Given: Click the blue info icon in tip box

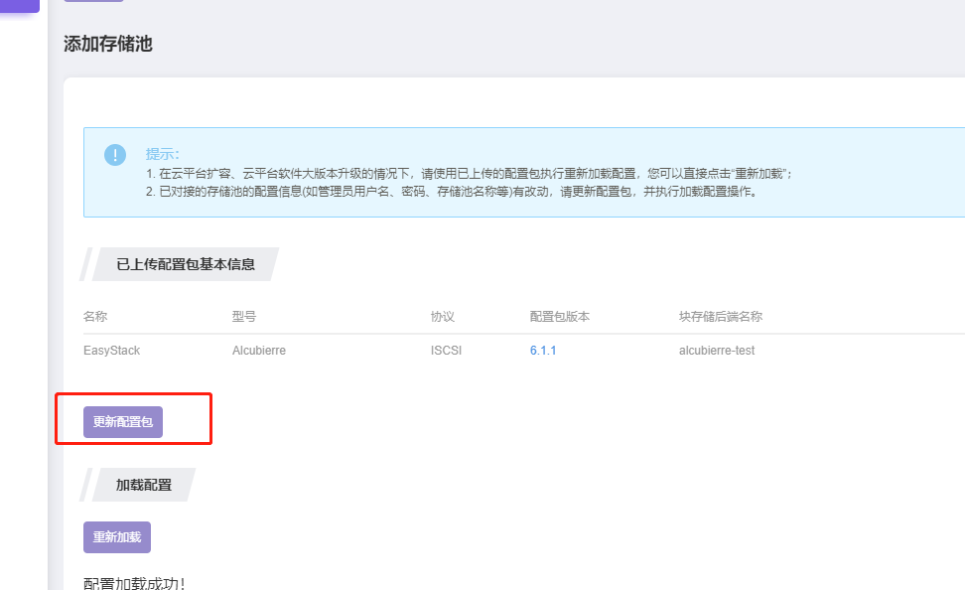Looking at the screenshot, I should pos(115,155).
